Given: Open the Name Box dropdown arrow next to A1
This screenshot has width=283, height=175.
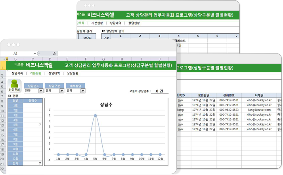Looking at the screenshot, I should point(35,54).
